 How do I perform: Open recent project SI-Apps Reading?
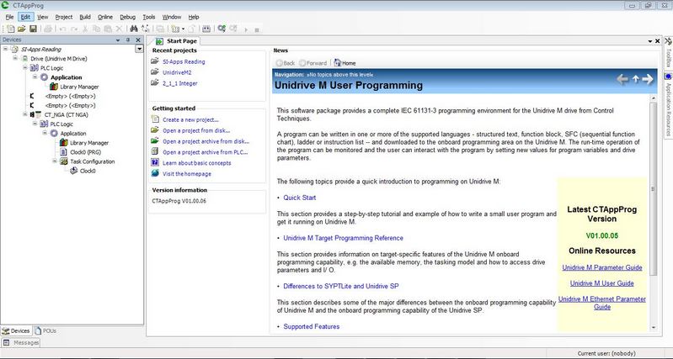coord(184,61)
